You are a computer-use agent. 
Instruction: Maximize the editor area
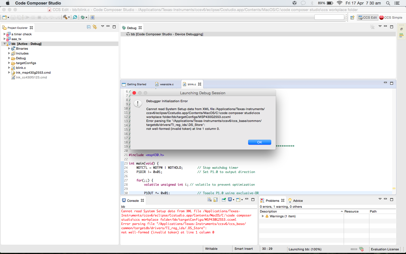[392, 83]
